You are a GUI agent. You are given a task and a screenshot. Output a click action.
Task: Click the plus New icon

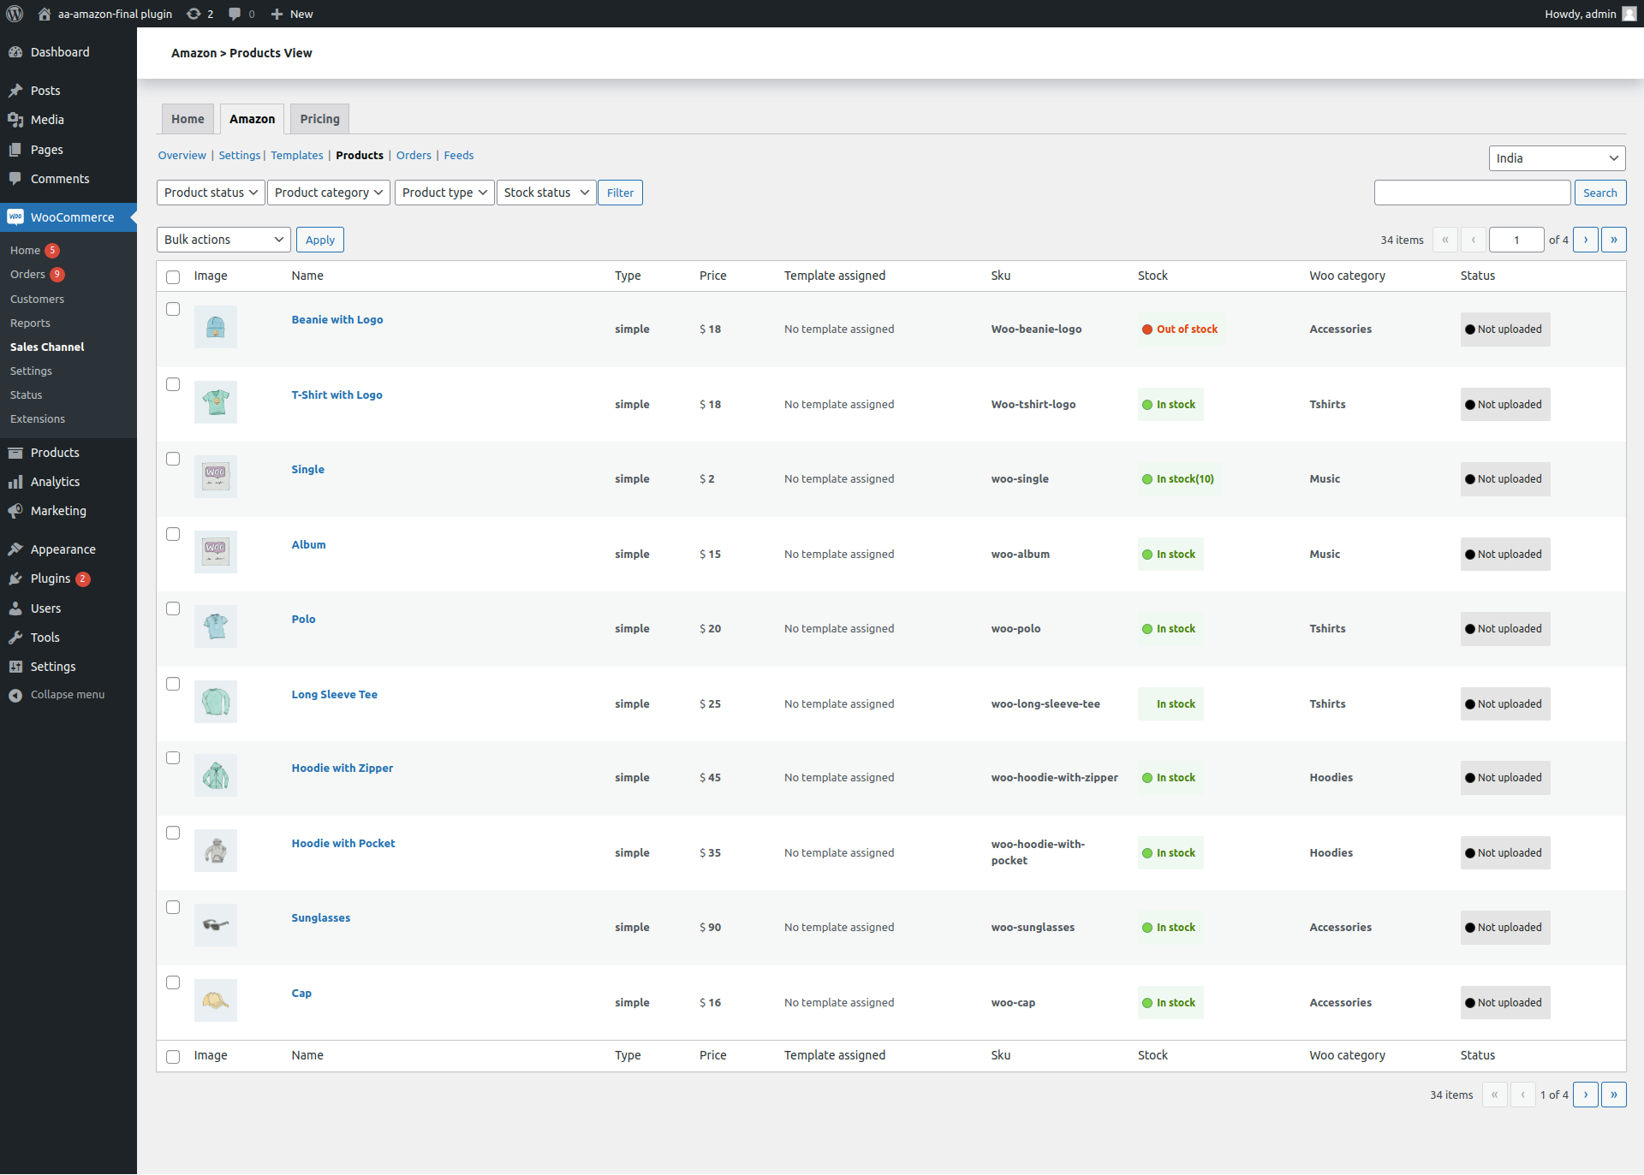(x=277, y=14)
